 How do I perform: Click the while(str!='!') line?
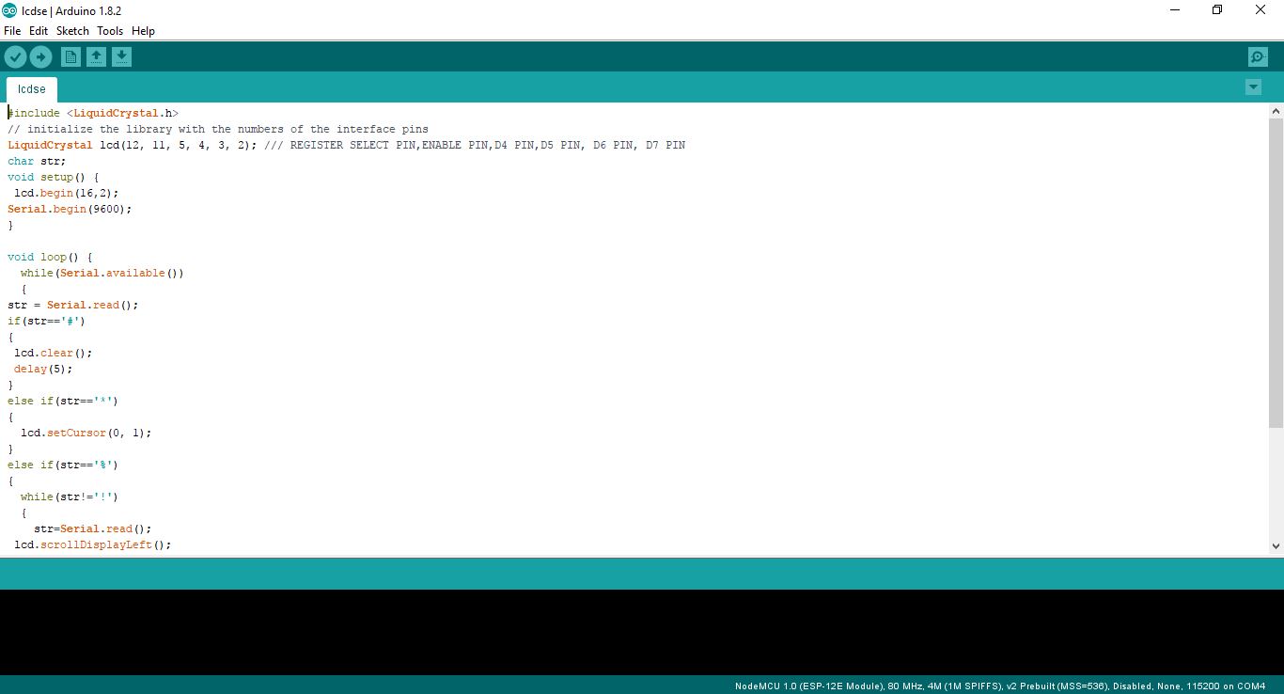70,497
